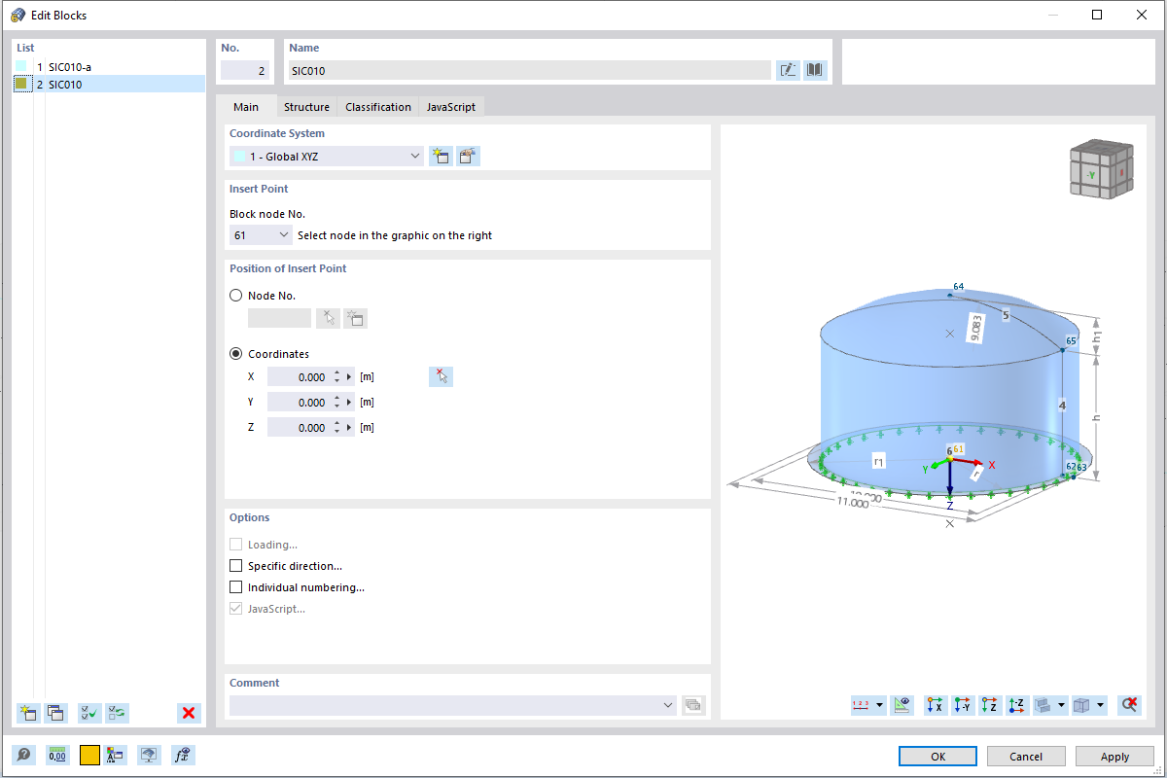Switch to the JavaScript tab
This screenshot has width=1167, height=778.
[x=450, y=106]
